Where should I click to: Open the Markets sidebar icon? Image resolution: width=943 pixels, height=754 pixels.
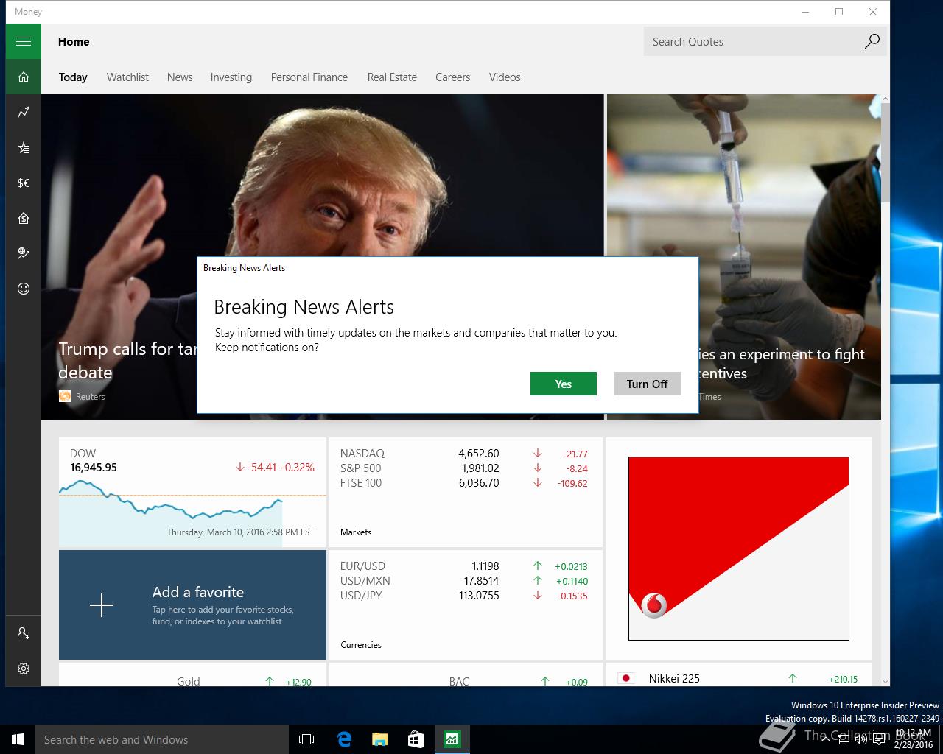(x=24, y=112)
